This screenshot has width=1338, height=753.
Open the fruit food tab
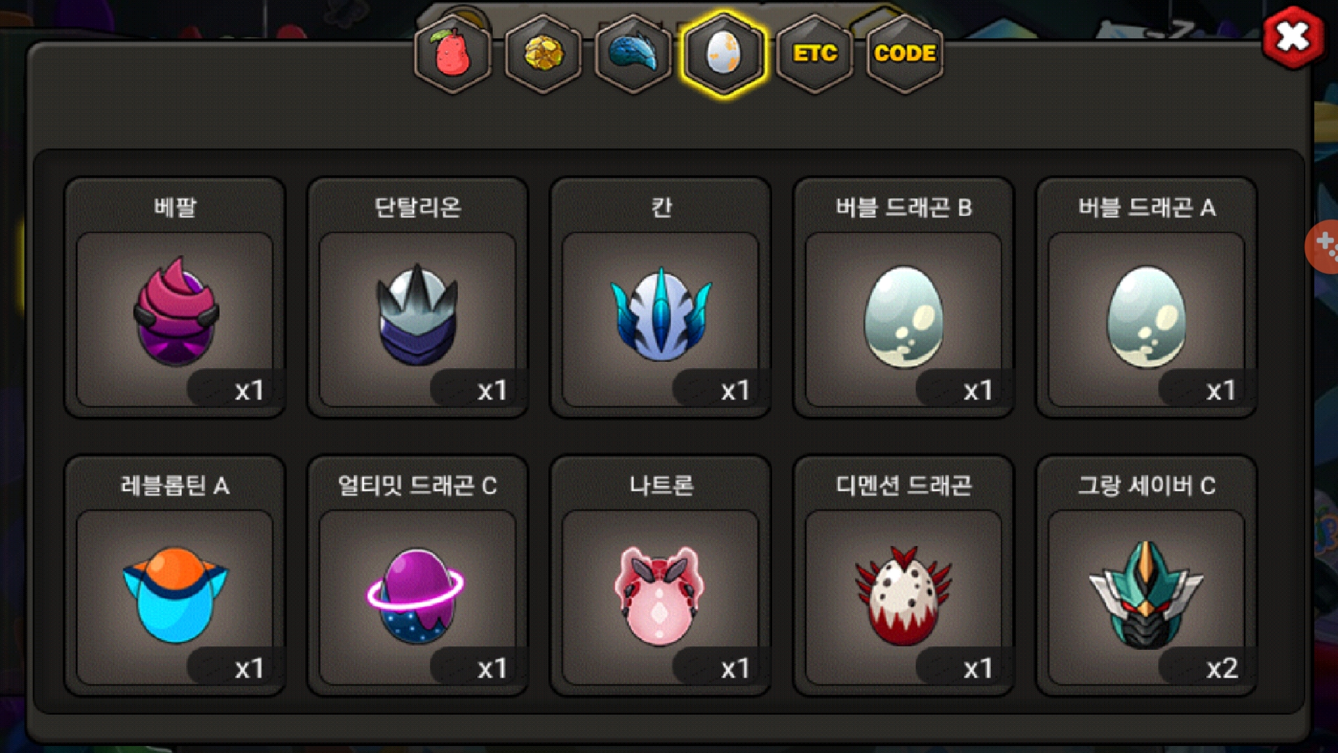pyautogui.click(x=453, y=54)
